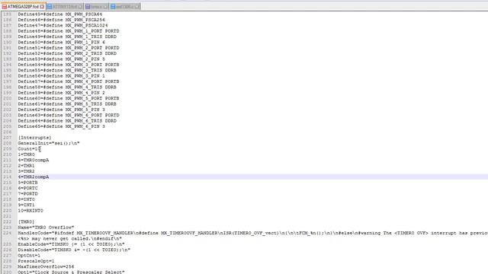The height and width of the screenshot is (274, 488).
Task: Click the [TMR0] section header
Action: pyautogui.click(x=26, y=221)
